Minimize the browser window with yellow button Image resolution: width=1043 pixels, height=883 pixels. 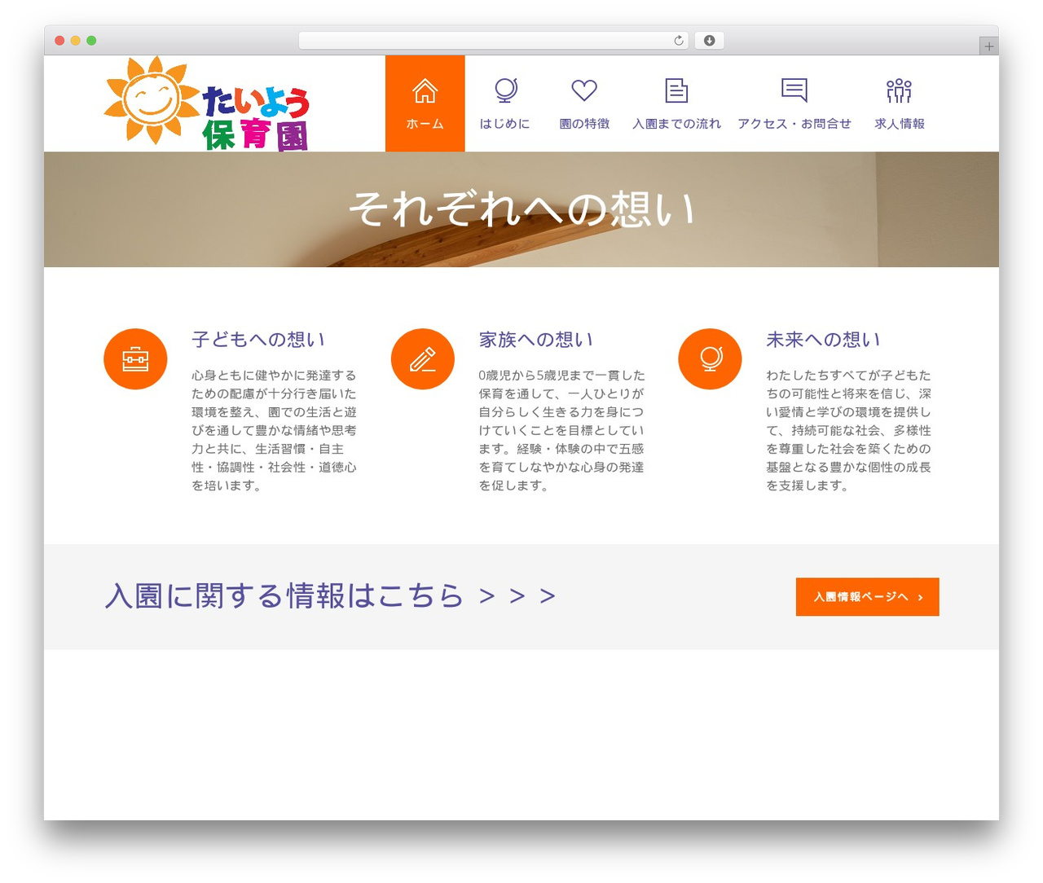[x=76, y=41]
